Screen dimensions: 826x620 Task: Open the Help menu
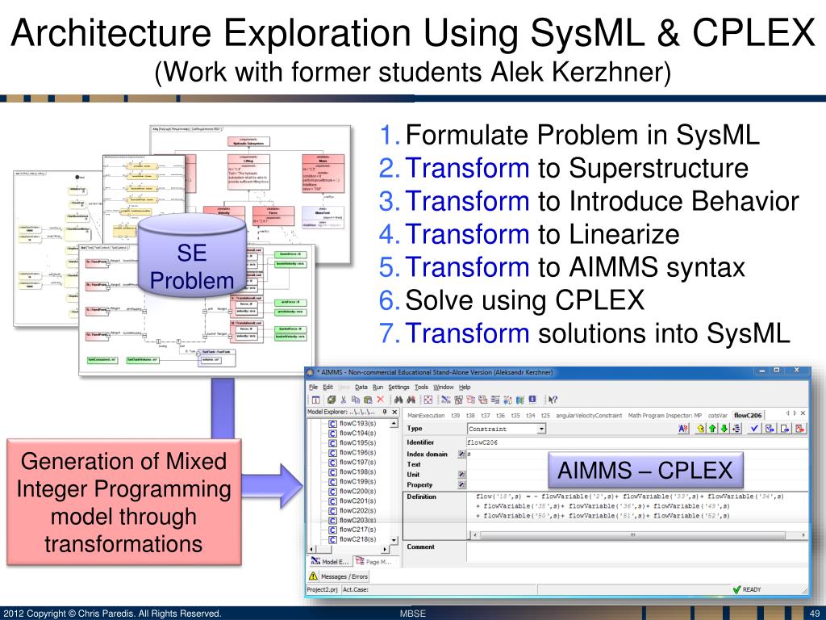click(x=465, y=387)
